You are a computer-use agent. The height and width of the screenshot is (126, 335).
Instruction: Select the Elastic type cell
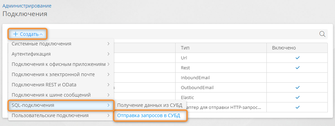click(221, 97)
